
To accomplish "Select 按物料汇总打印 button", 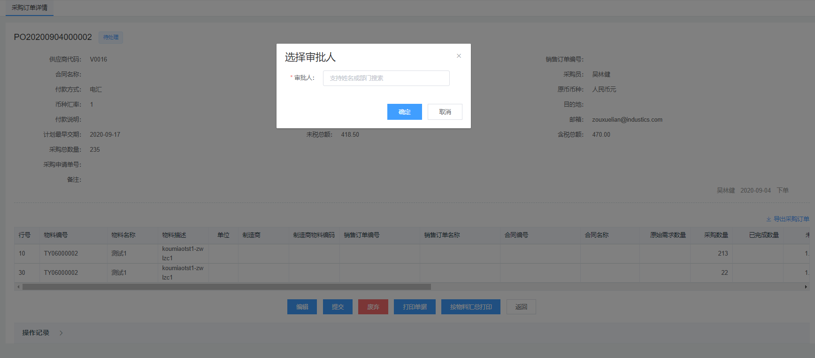I will (x=470, y=307).
